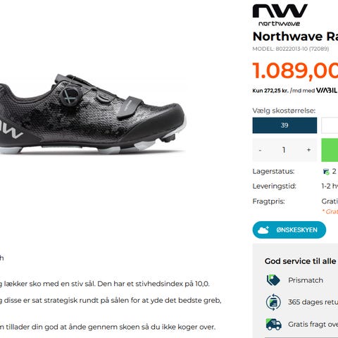
Task: Click the quantity input field
Action: click(284, 150)
